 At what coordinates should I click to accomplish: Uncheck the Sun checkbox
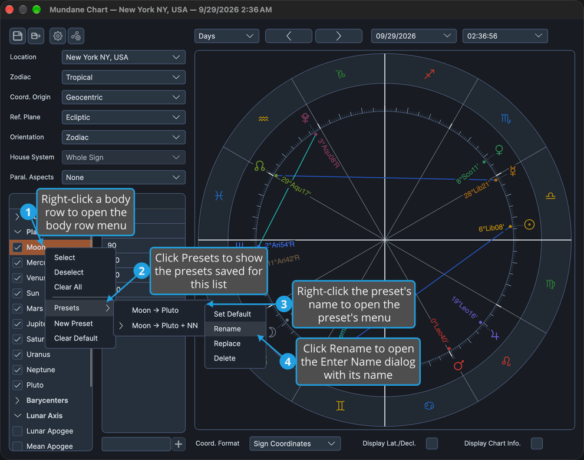pos(18,293)
